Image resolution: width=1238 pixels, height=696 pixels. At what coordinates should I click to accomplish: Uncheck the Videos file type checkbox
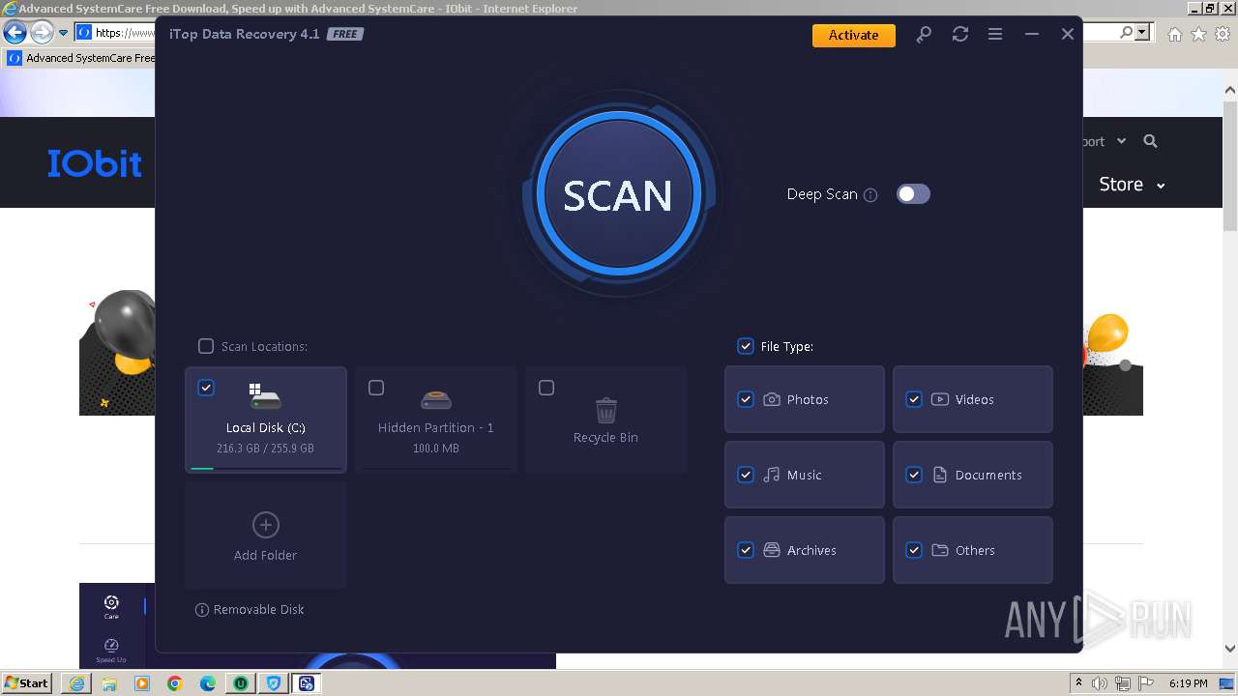(914, 399)
